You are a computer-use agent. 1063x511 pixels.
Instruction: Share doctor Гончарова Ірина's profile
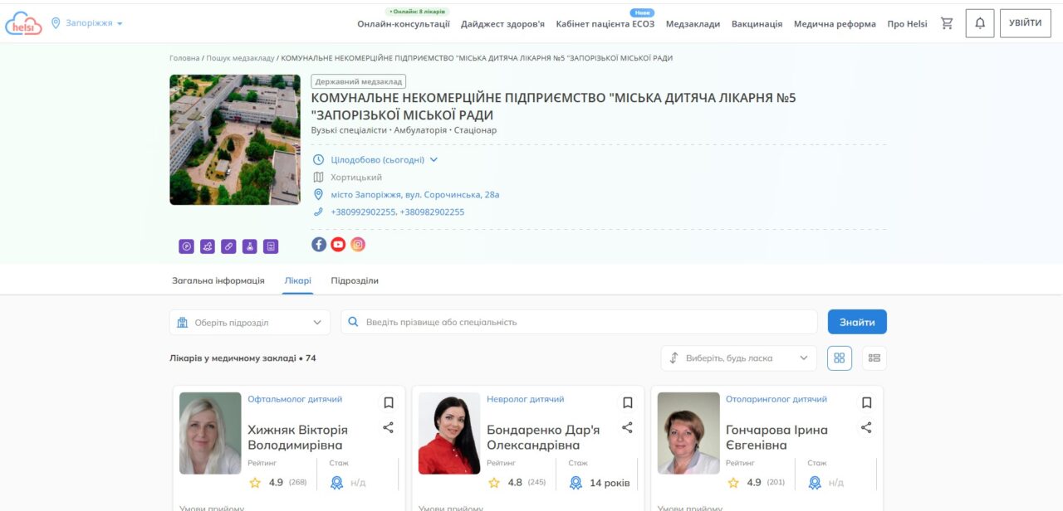click(x=866, y=427)
